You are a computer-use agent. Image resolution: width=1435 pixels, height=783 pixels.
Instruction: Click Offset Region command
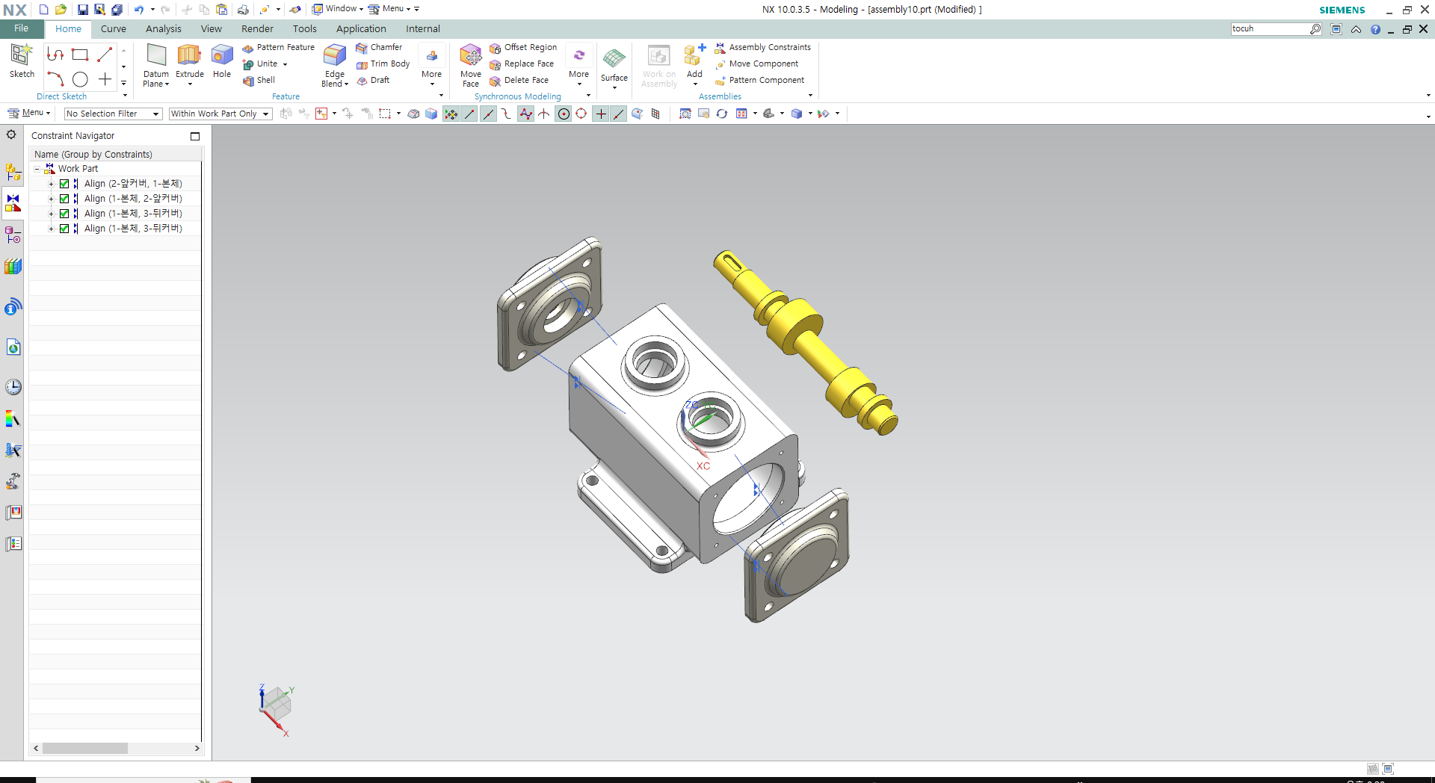(x=523, y=48)
